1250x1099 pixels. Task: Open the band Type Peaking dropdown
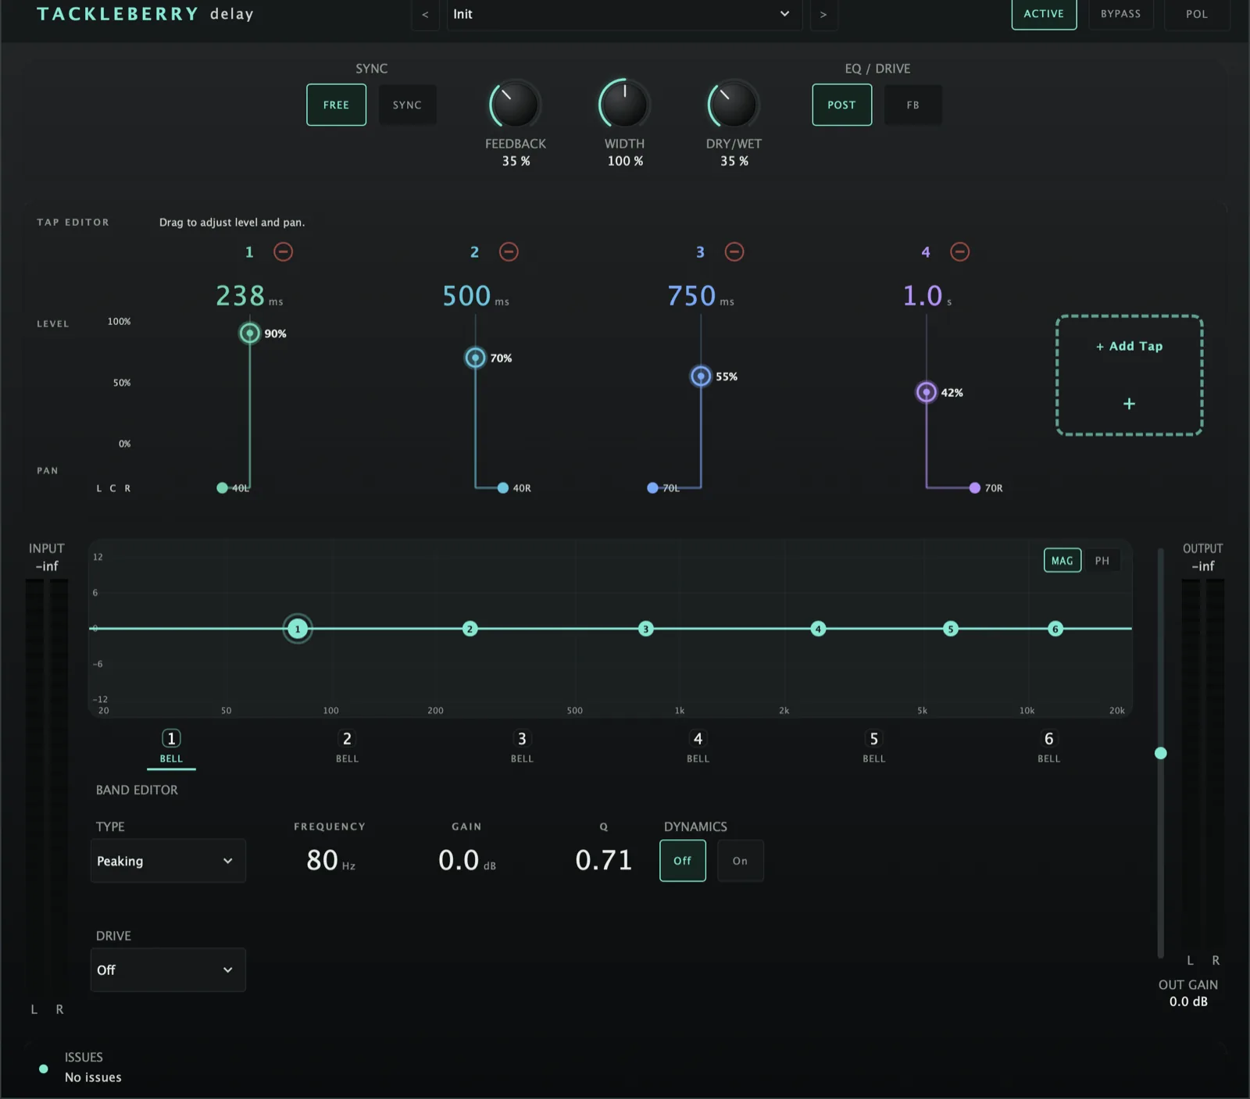click(x=168, y=861)
